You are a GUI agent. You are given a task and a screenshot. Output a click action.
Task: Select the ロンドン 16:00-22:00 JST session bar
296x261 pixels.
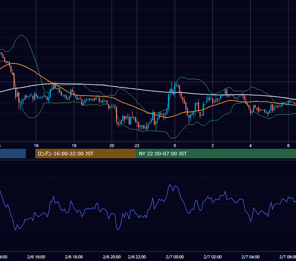point(85,154)
